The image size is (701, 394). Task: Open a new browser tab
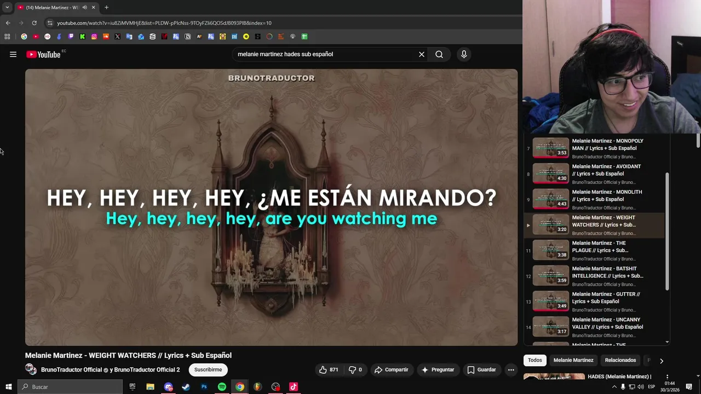click(x=106, y=8)
